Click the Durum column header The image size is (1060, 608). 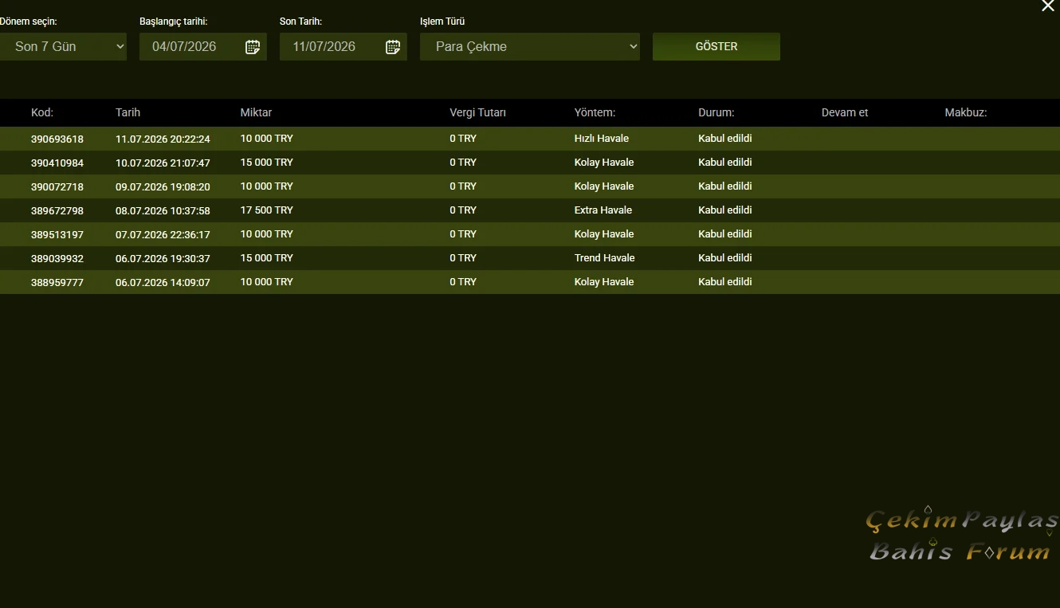coord(716,112)
